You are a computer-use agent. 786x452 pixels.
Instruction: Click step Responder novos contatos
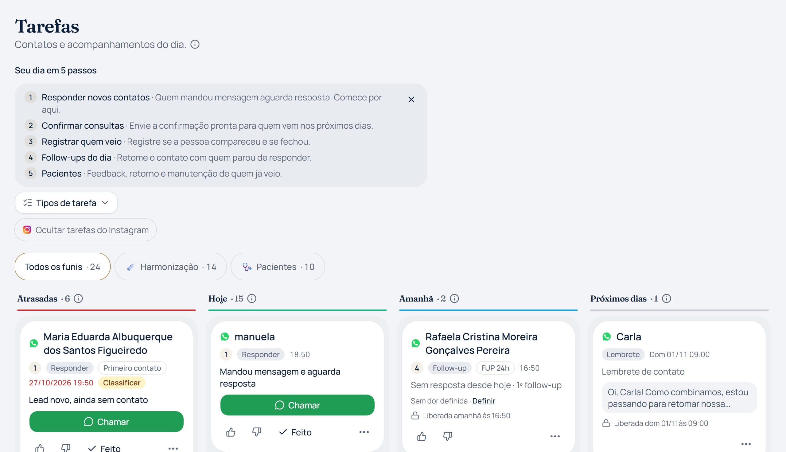click(x=95, y=97)
